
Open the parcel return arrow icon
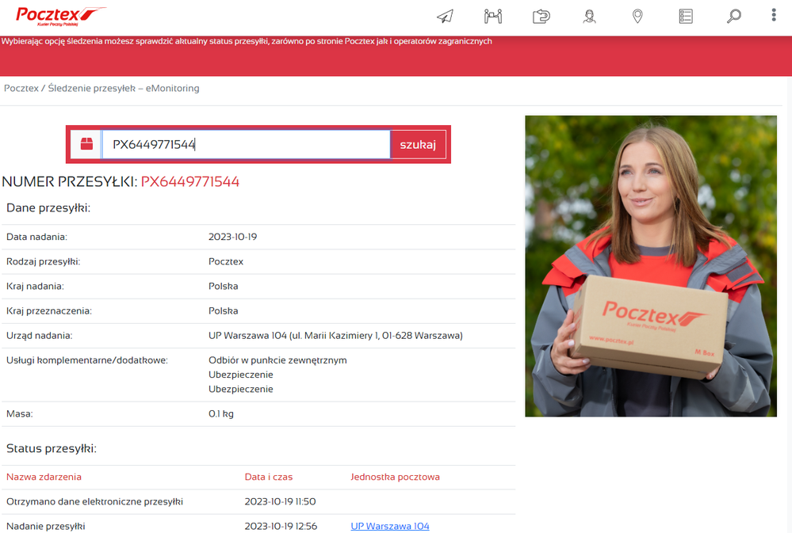tap(541, 16)
